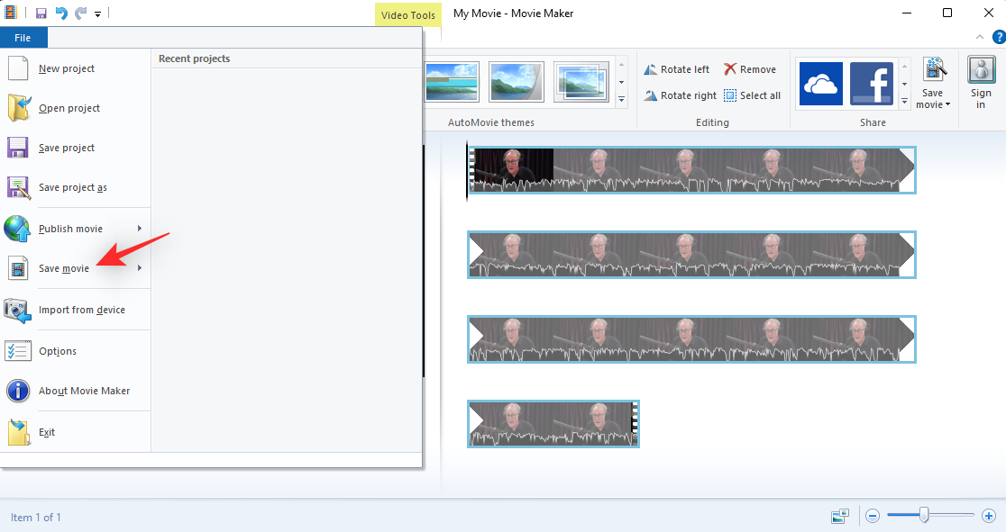Click the New project page icon
This screenshot has height=532, width=1006.
tap(18, 68)
